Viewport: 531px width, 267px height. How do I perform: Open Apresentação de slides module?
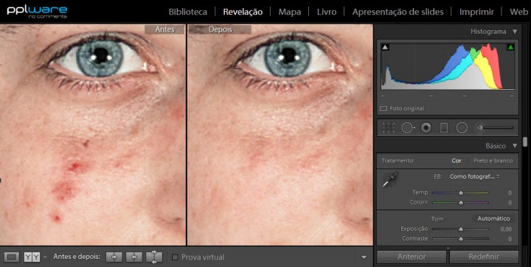coord(398,12)
